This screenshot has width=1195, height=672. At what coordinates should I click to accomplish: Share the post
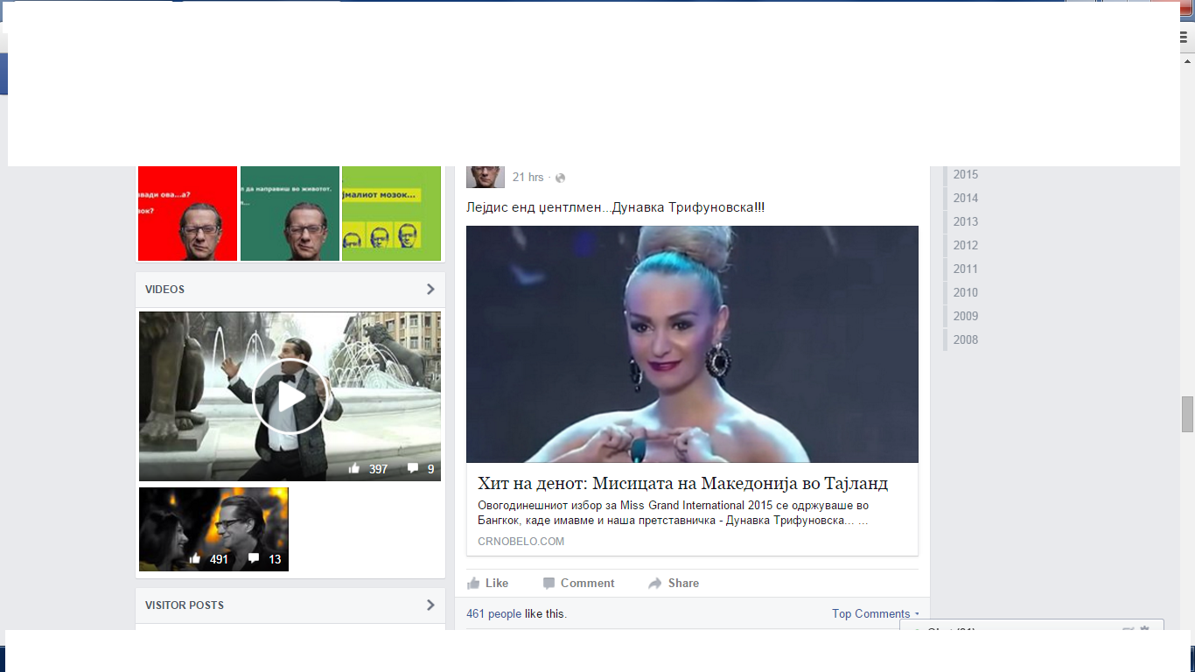coord(674,584)
